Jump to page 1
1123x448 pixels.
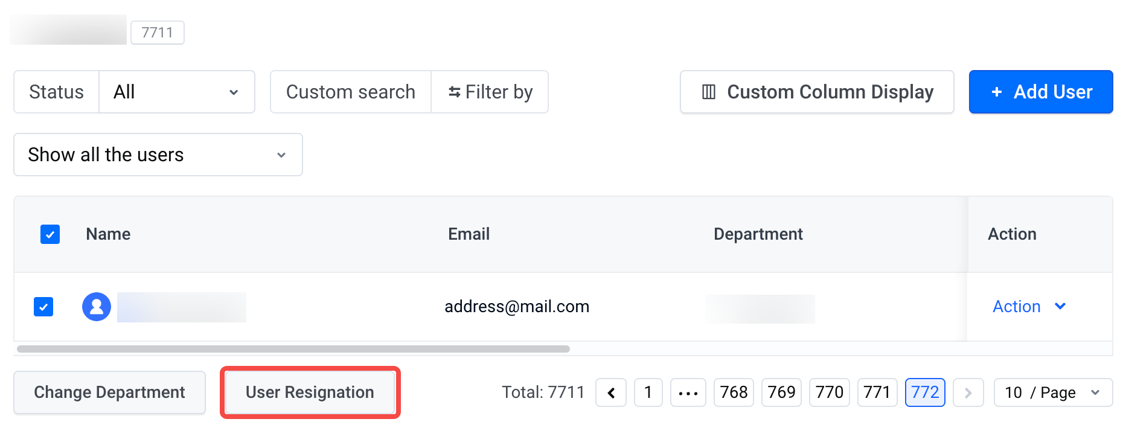point(648,392)
